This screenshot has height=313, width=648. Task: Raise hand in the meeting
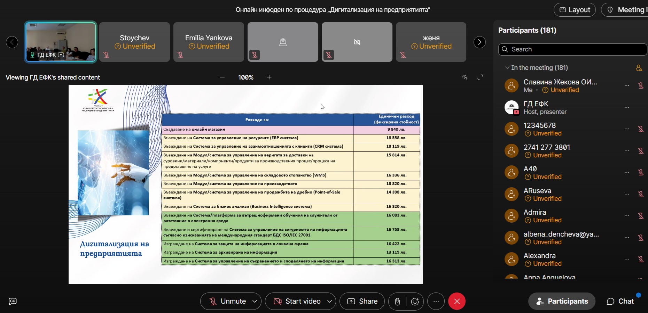click(x=397, y=302)
